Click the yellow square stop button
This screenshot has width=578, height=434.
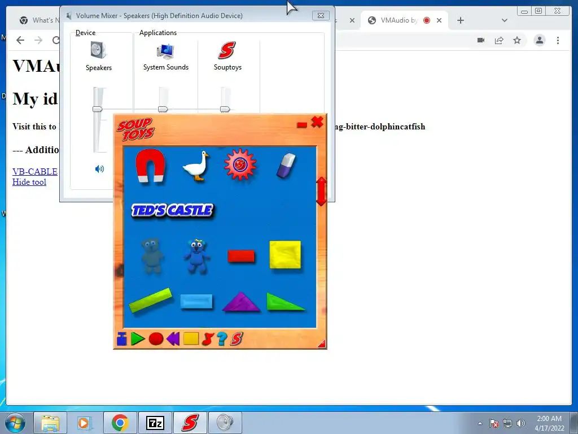[x=191, y=338]
